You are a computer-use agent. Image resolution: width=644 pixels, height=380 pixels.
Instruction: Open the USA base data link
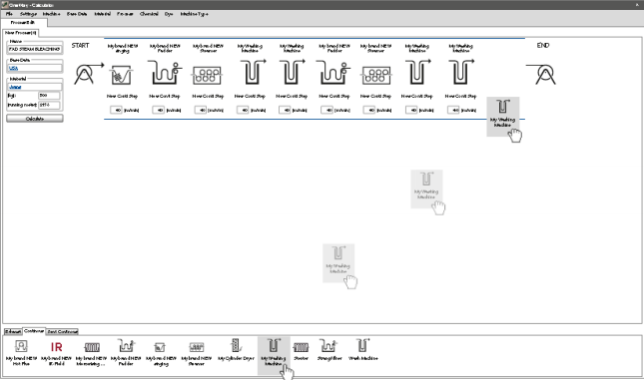click(x=14, y=69)
